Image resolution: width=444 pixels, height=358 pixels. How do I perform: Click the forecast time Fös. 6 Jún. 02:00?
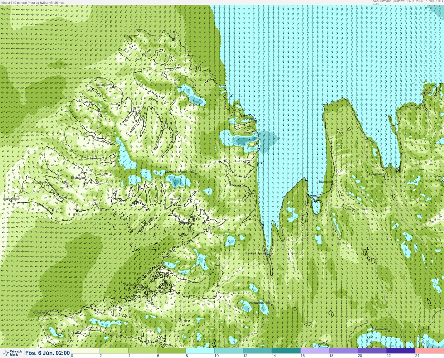click(48, 353)
